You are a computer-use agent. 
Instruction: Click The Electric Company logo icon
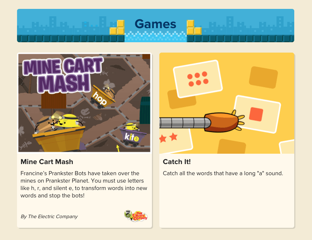pos(136,216)
